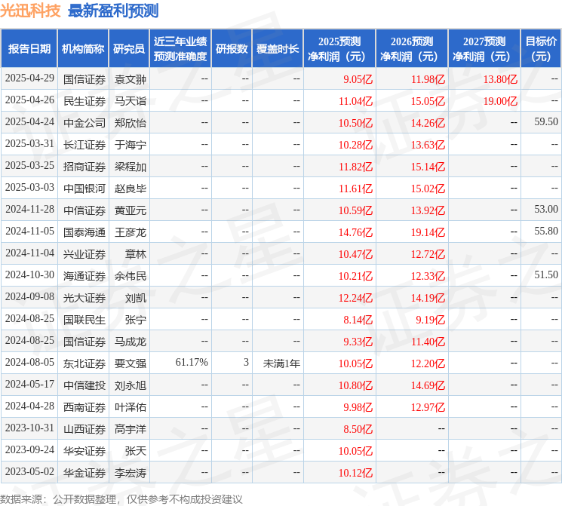Image resolution: width=562 pixels, height=506 pixels.
Task: Select the 中金公司 cell
Action: [x=84, y=123]
